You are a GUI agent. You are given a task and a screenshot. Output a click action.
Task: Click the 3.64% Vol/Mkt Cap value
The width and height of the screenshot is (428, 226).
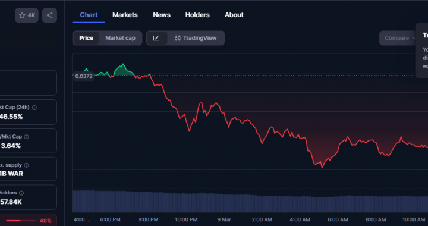pyautogui.click(x=11, y=146)
